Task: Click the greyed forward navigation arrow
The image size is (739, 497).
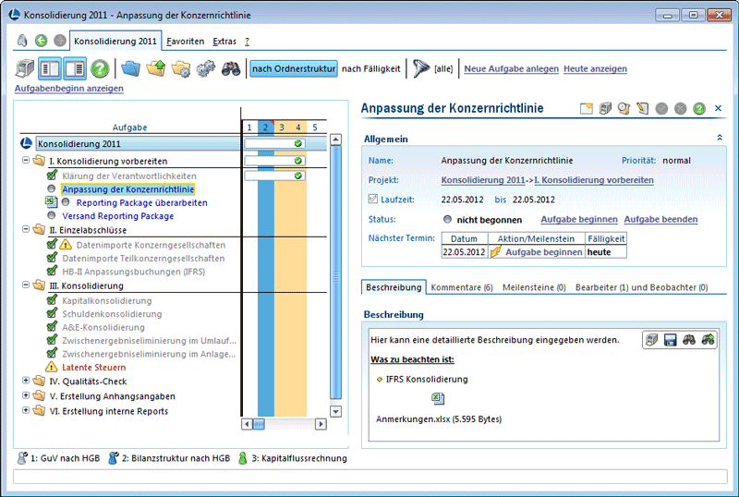Action: point(59,41)
